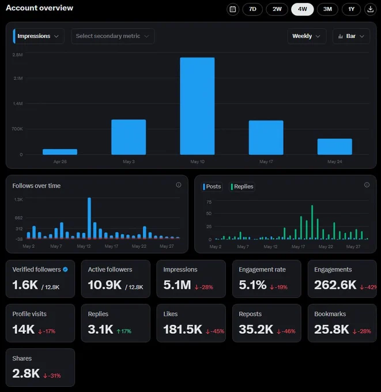
Task: Open the Select secondary metric dropdown
Action: [112, 36]
